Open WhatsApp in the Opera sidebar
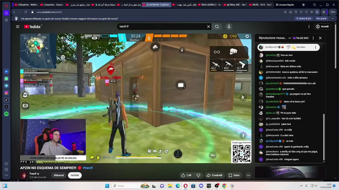The image size is (339, 190). coord(6,79)
